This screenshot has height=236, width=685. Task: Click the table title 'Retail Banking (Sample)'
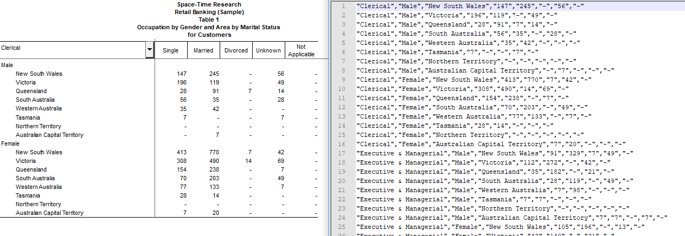pos(209,12)
